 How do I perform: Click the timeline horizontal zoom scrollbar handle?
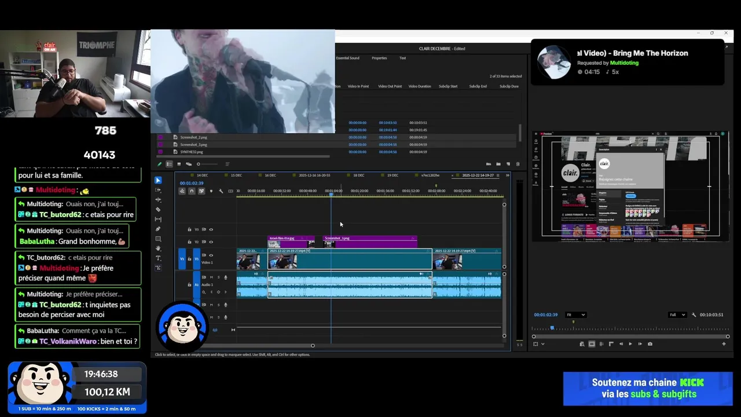(x=313, y=346)
